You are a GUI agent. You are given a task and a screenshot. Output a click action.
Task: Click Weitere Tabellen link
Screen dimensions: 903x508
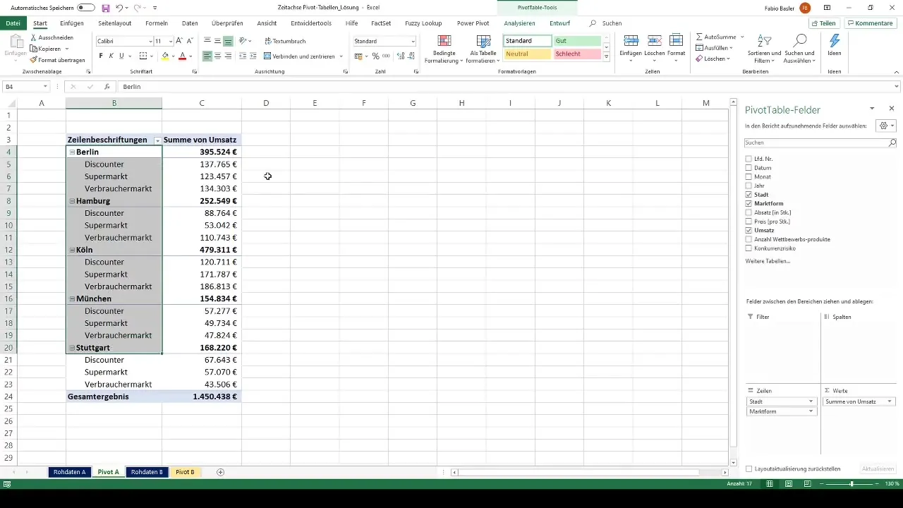768,261
